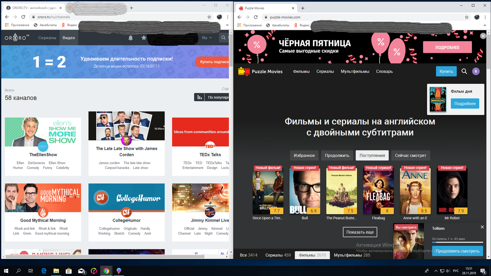Click Показать еще button
This screenshot has width=491, height=276.
pos(360,232)
